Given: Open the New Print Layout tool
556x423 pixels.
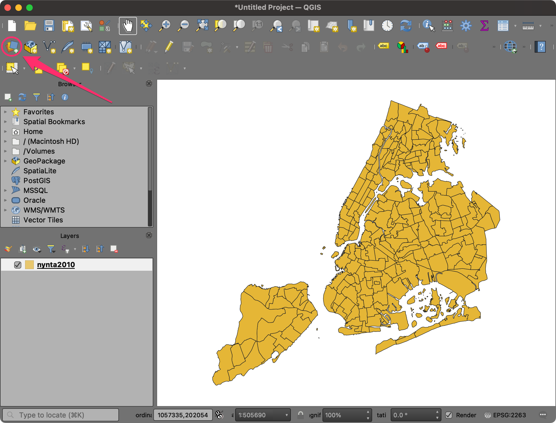Looking at the screenshot, I should coord(68,26).
